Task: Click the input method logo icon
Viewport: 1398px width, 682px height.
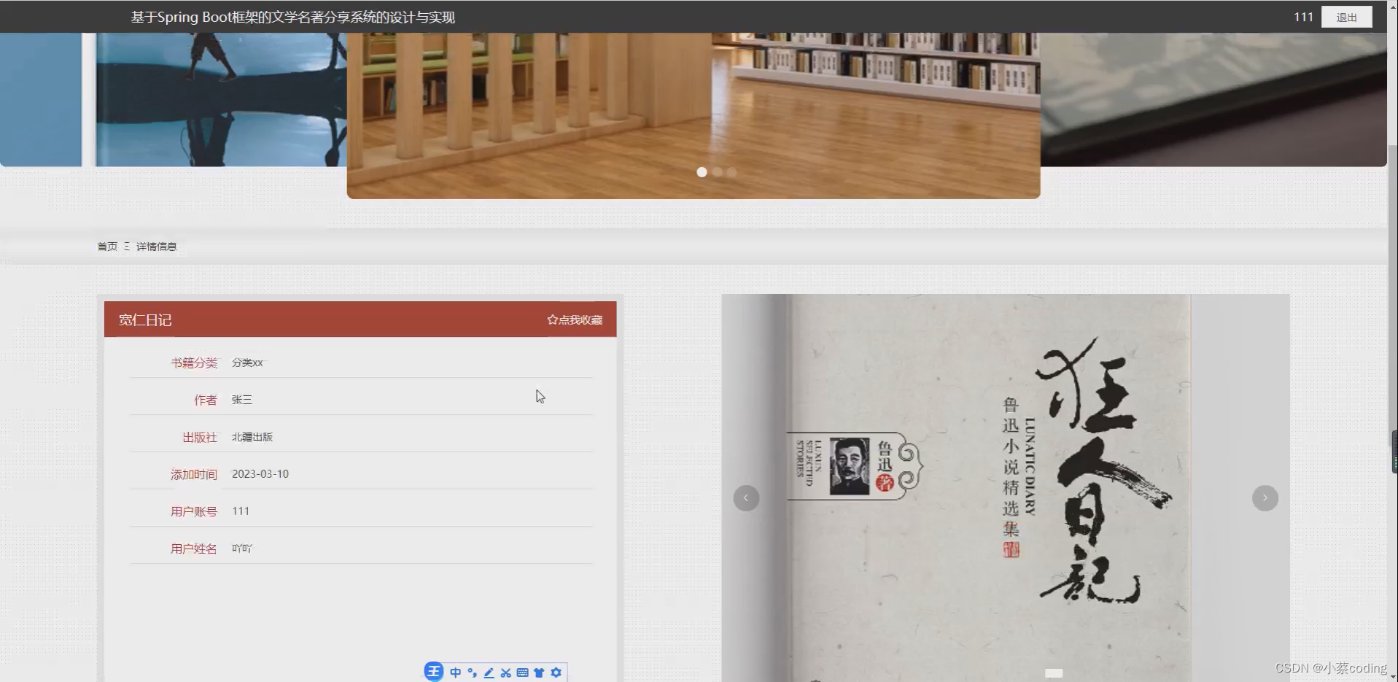Action: [434, 672]
